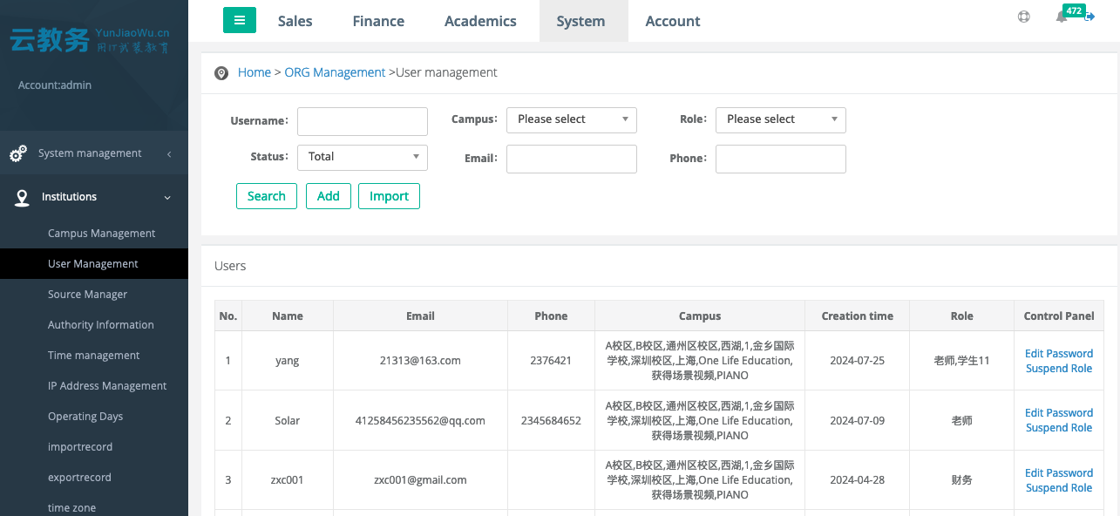Select Campus Management in the sidebar
Viewport: 1120px width, 516px height.
click(x=101, y=234)
